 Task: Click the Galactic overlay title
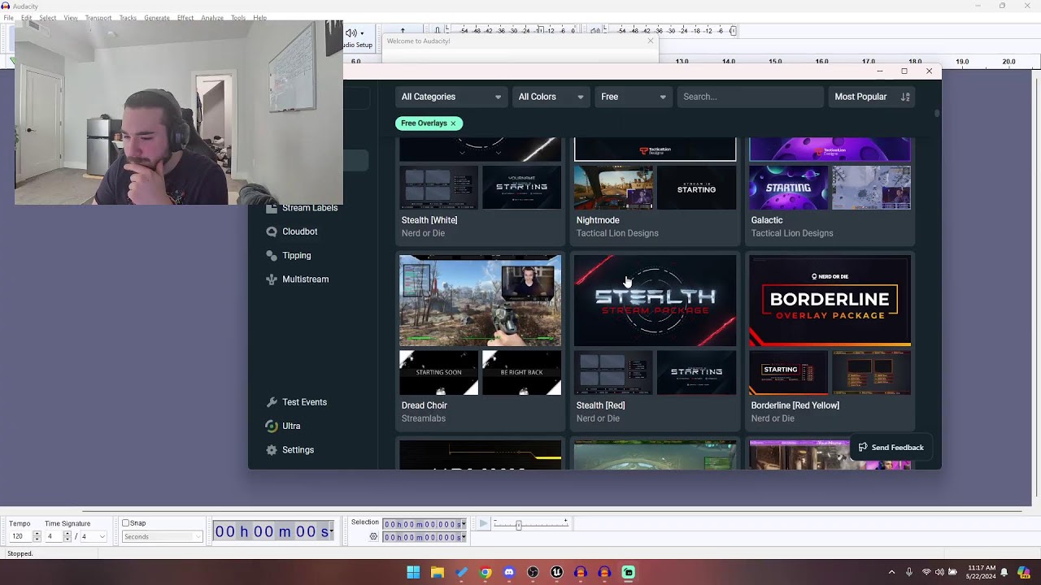coord(767,220)
